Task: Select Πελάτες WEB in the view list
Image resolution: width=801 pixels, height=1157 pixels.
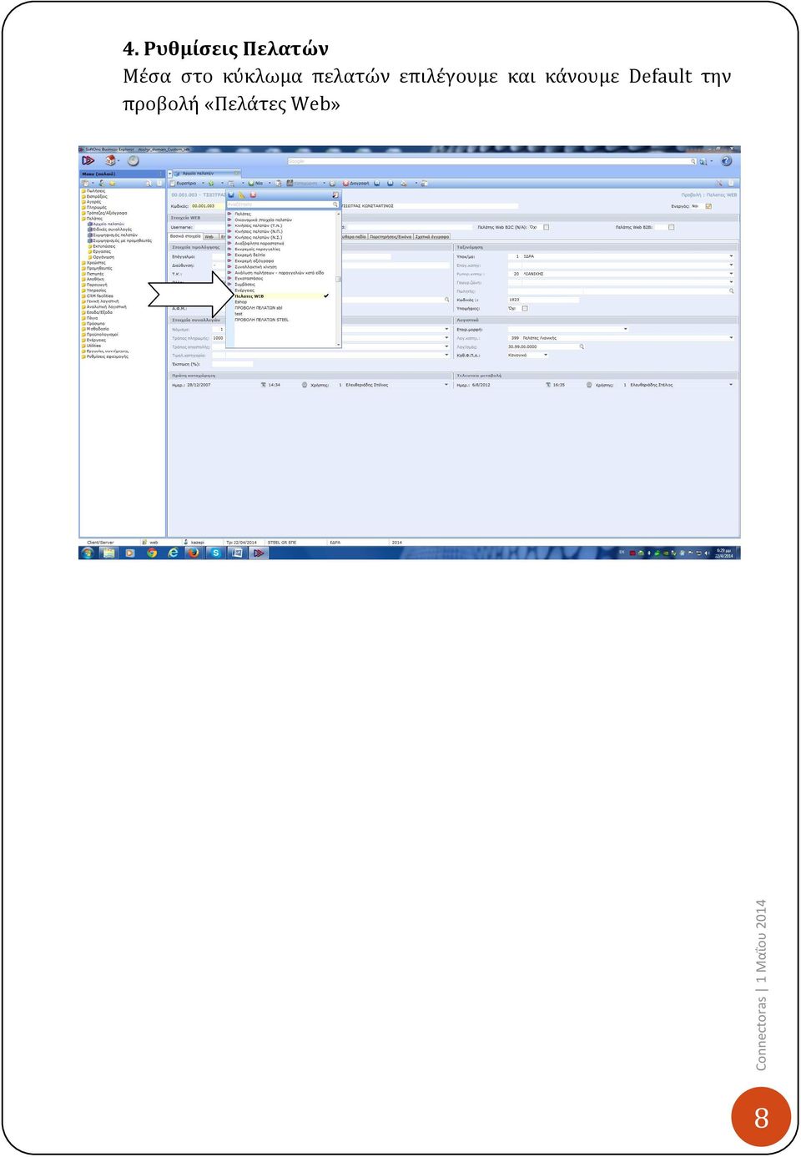Action: [x=280, y=296]
